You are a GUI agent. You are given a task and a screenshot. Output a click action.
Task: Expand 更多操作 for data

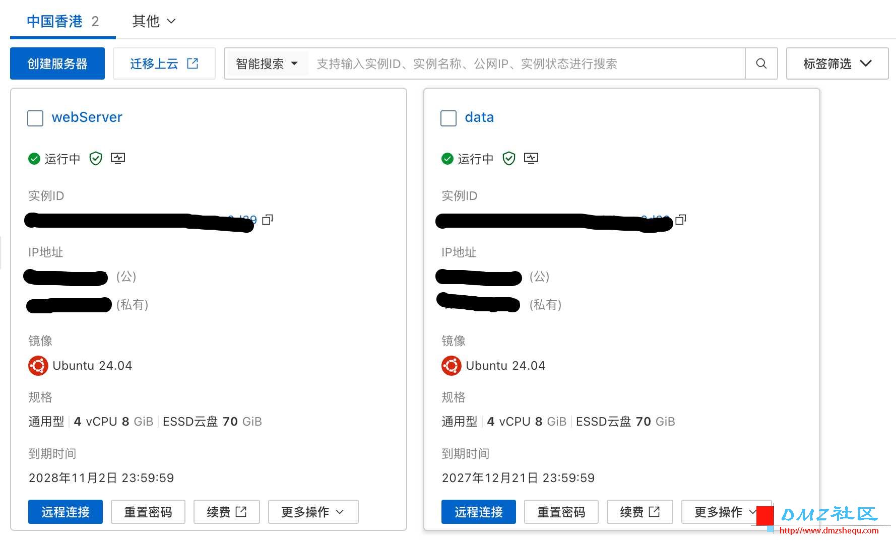click(x=726, y=512)
